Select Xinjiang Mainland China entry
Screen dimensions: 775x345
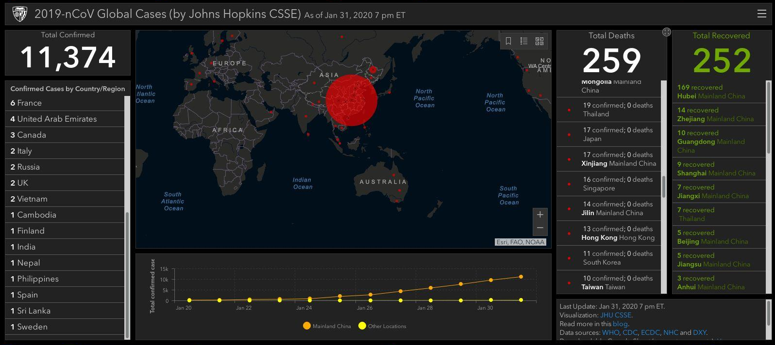(608, 159)
